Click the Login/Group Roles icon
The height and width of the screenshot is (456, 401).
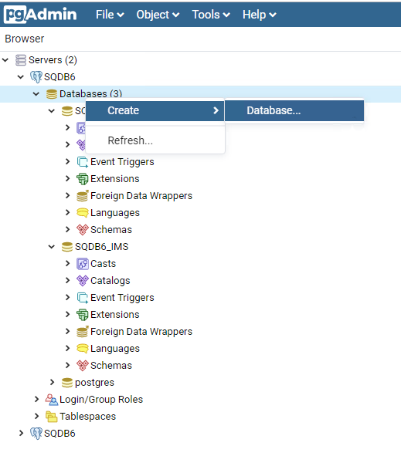coord(52,400)
